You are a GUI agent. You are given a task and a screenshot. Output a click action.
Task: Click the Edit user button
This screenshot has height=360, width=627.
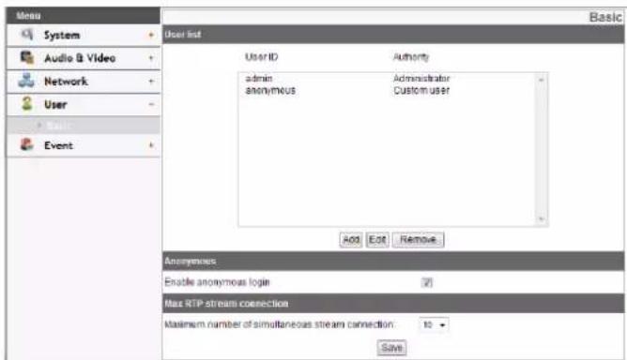(377, 240)
